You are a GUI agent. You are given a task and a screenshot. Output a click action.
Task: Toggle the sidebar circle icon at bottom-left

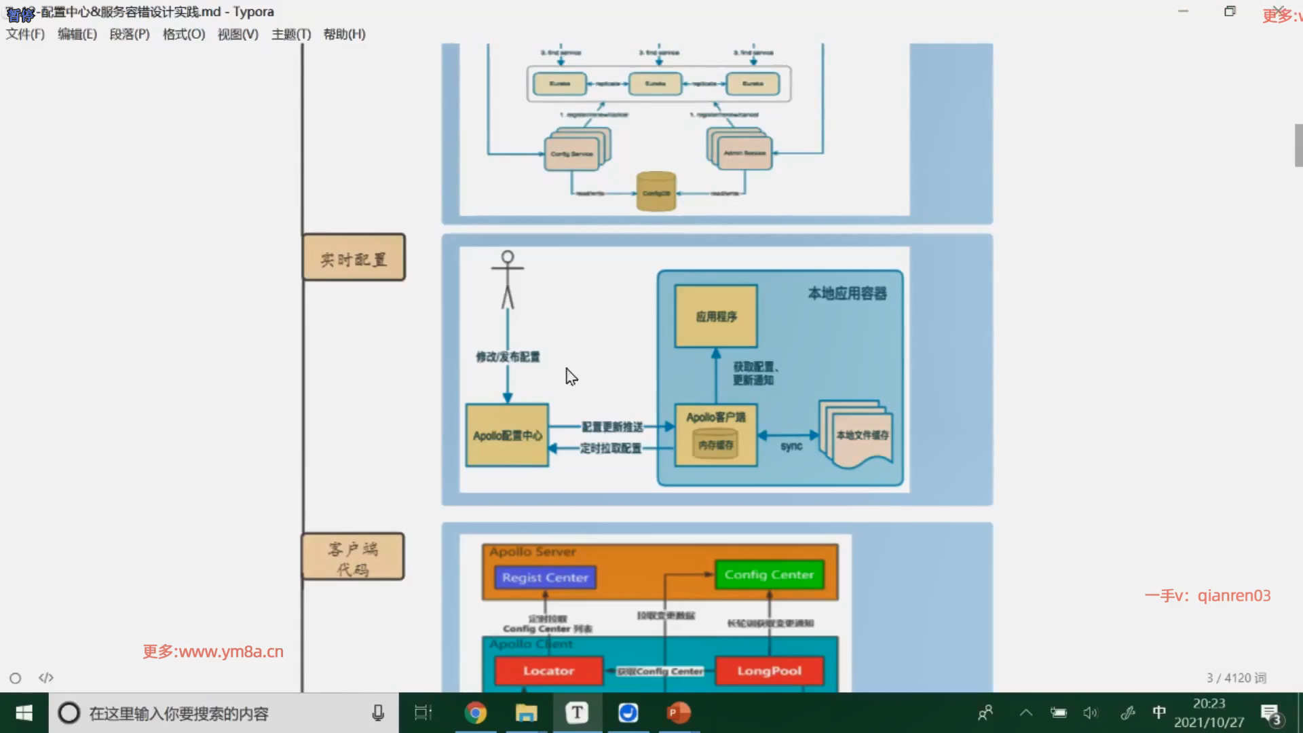coord(15,678)
